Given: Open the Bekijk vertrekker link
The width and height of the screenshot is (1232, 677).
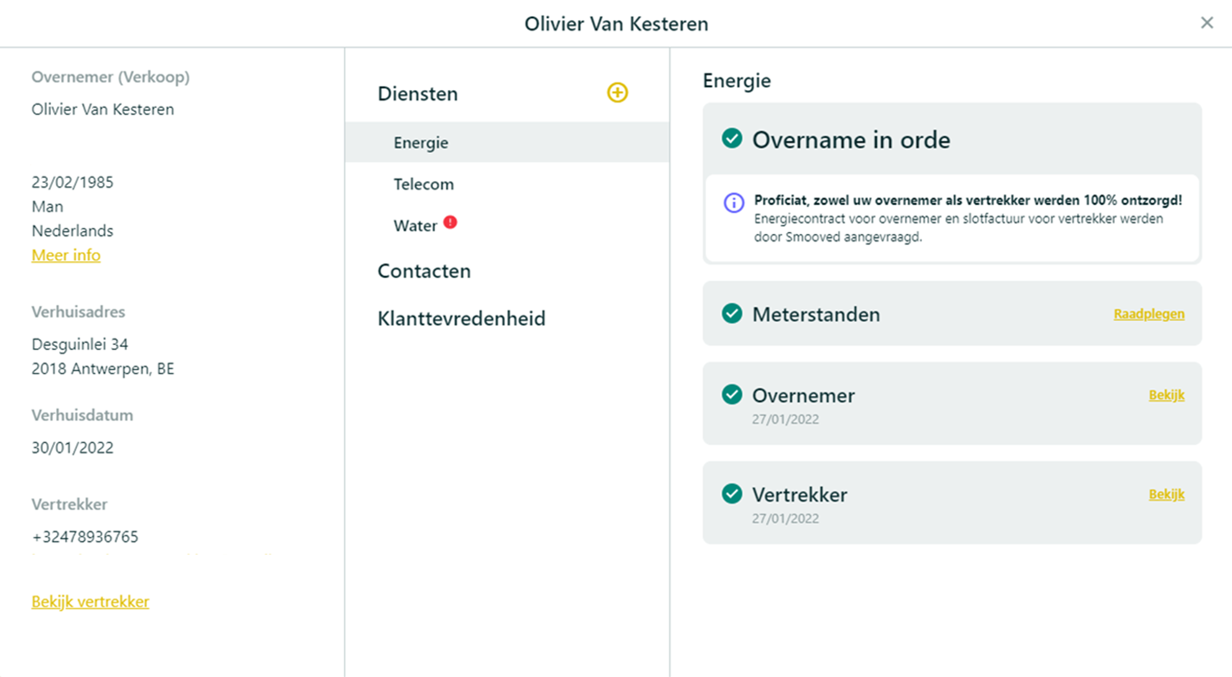Looking at the screenshot, I should [90, 601].
